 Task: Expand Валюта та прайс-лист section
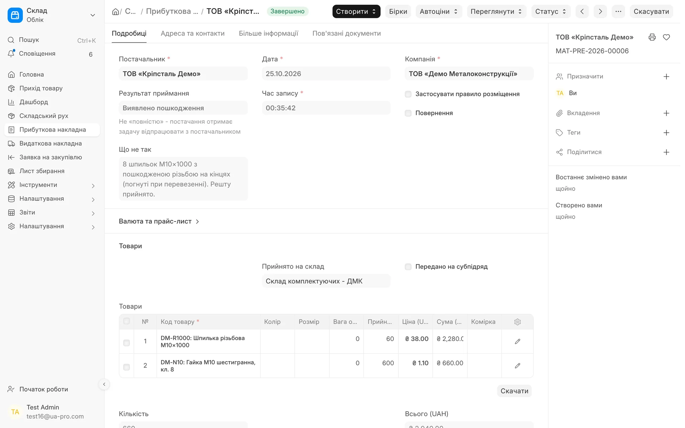[159, 221]
